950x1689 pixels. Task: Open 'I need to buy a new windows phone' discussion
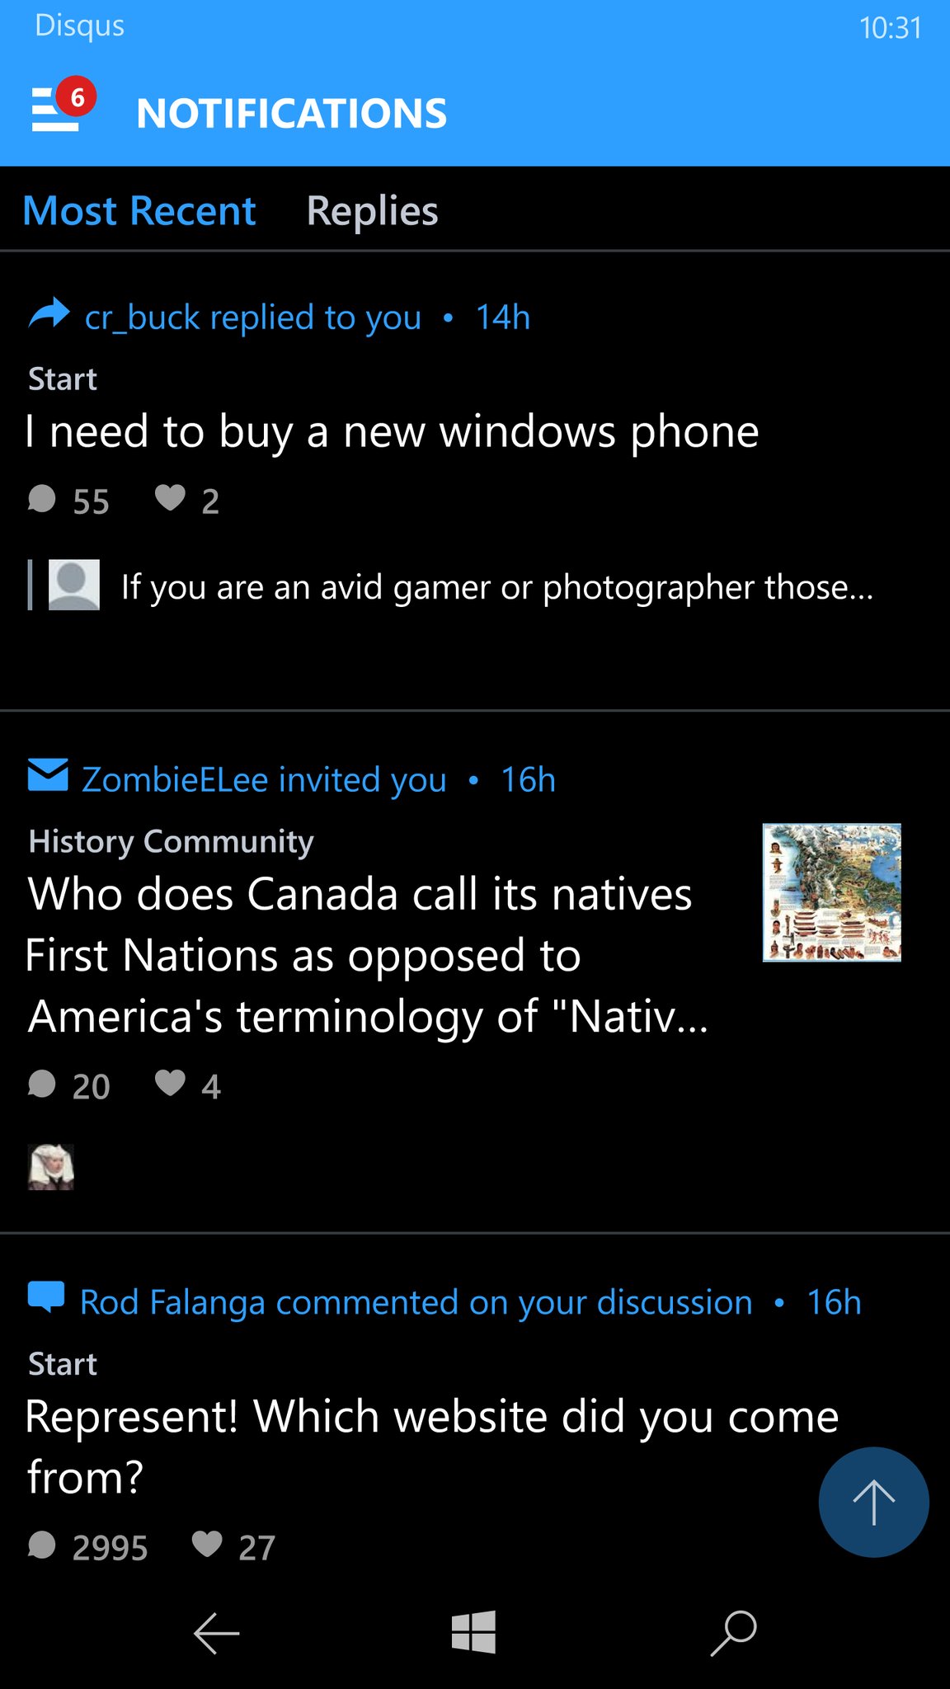pos(392,432)
